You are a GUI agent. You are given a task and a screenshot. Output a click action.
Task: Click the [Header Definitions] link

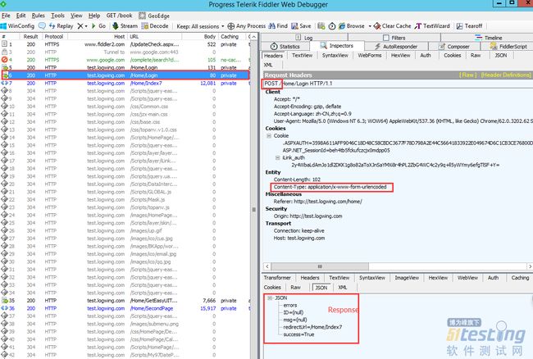click(506, 75)
